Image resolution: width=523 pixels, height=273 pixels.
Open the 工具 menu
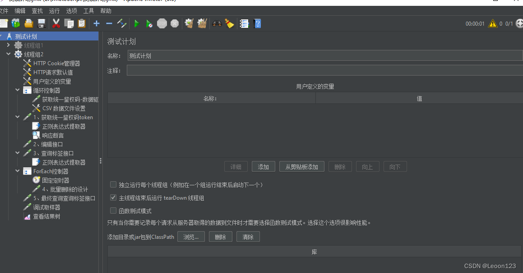coord(89,11)
